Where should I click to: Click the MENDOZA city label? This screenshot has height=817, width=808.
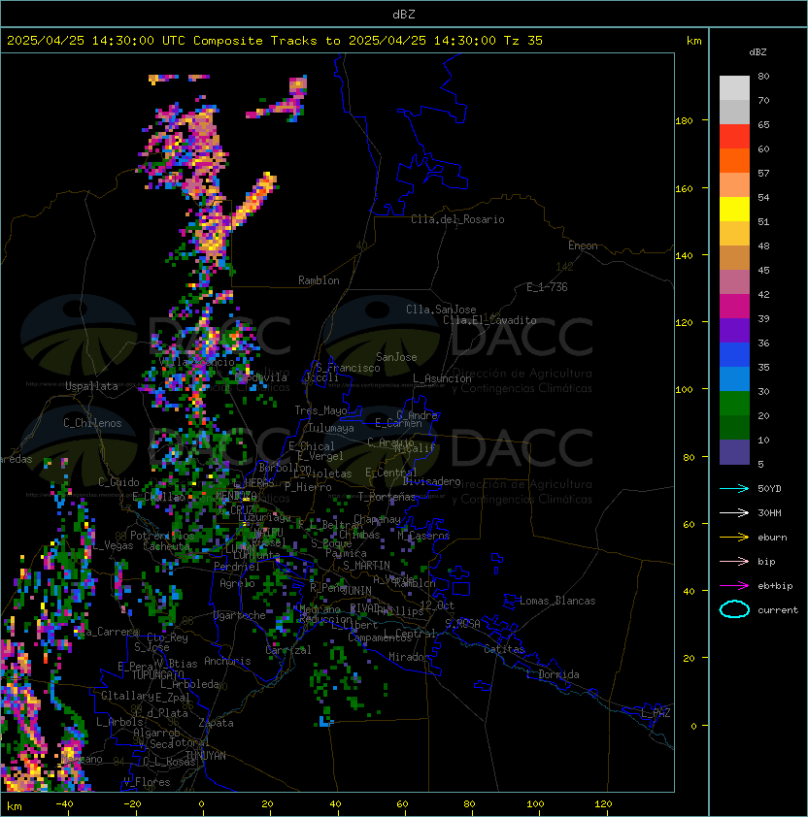coord(236,495)
